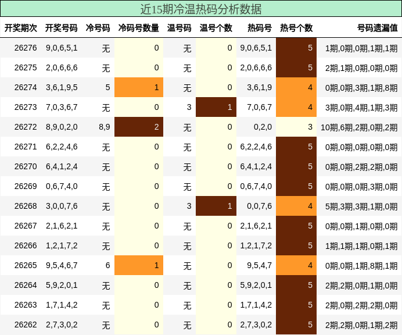Click omission value 3期,0期,4期,1期,3期
The width and height of the screenshot is (402, 335).
361,107
